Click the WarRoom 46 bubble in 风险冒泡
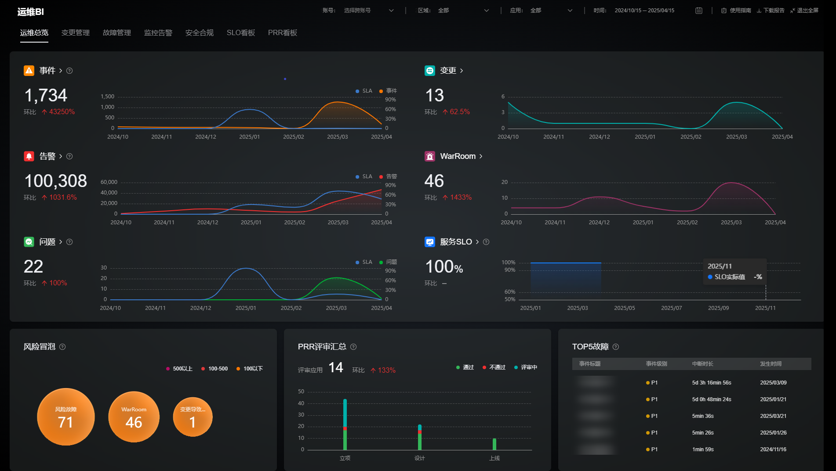836x471 pixels. tap(134, 417)
